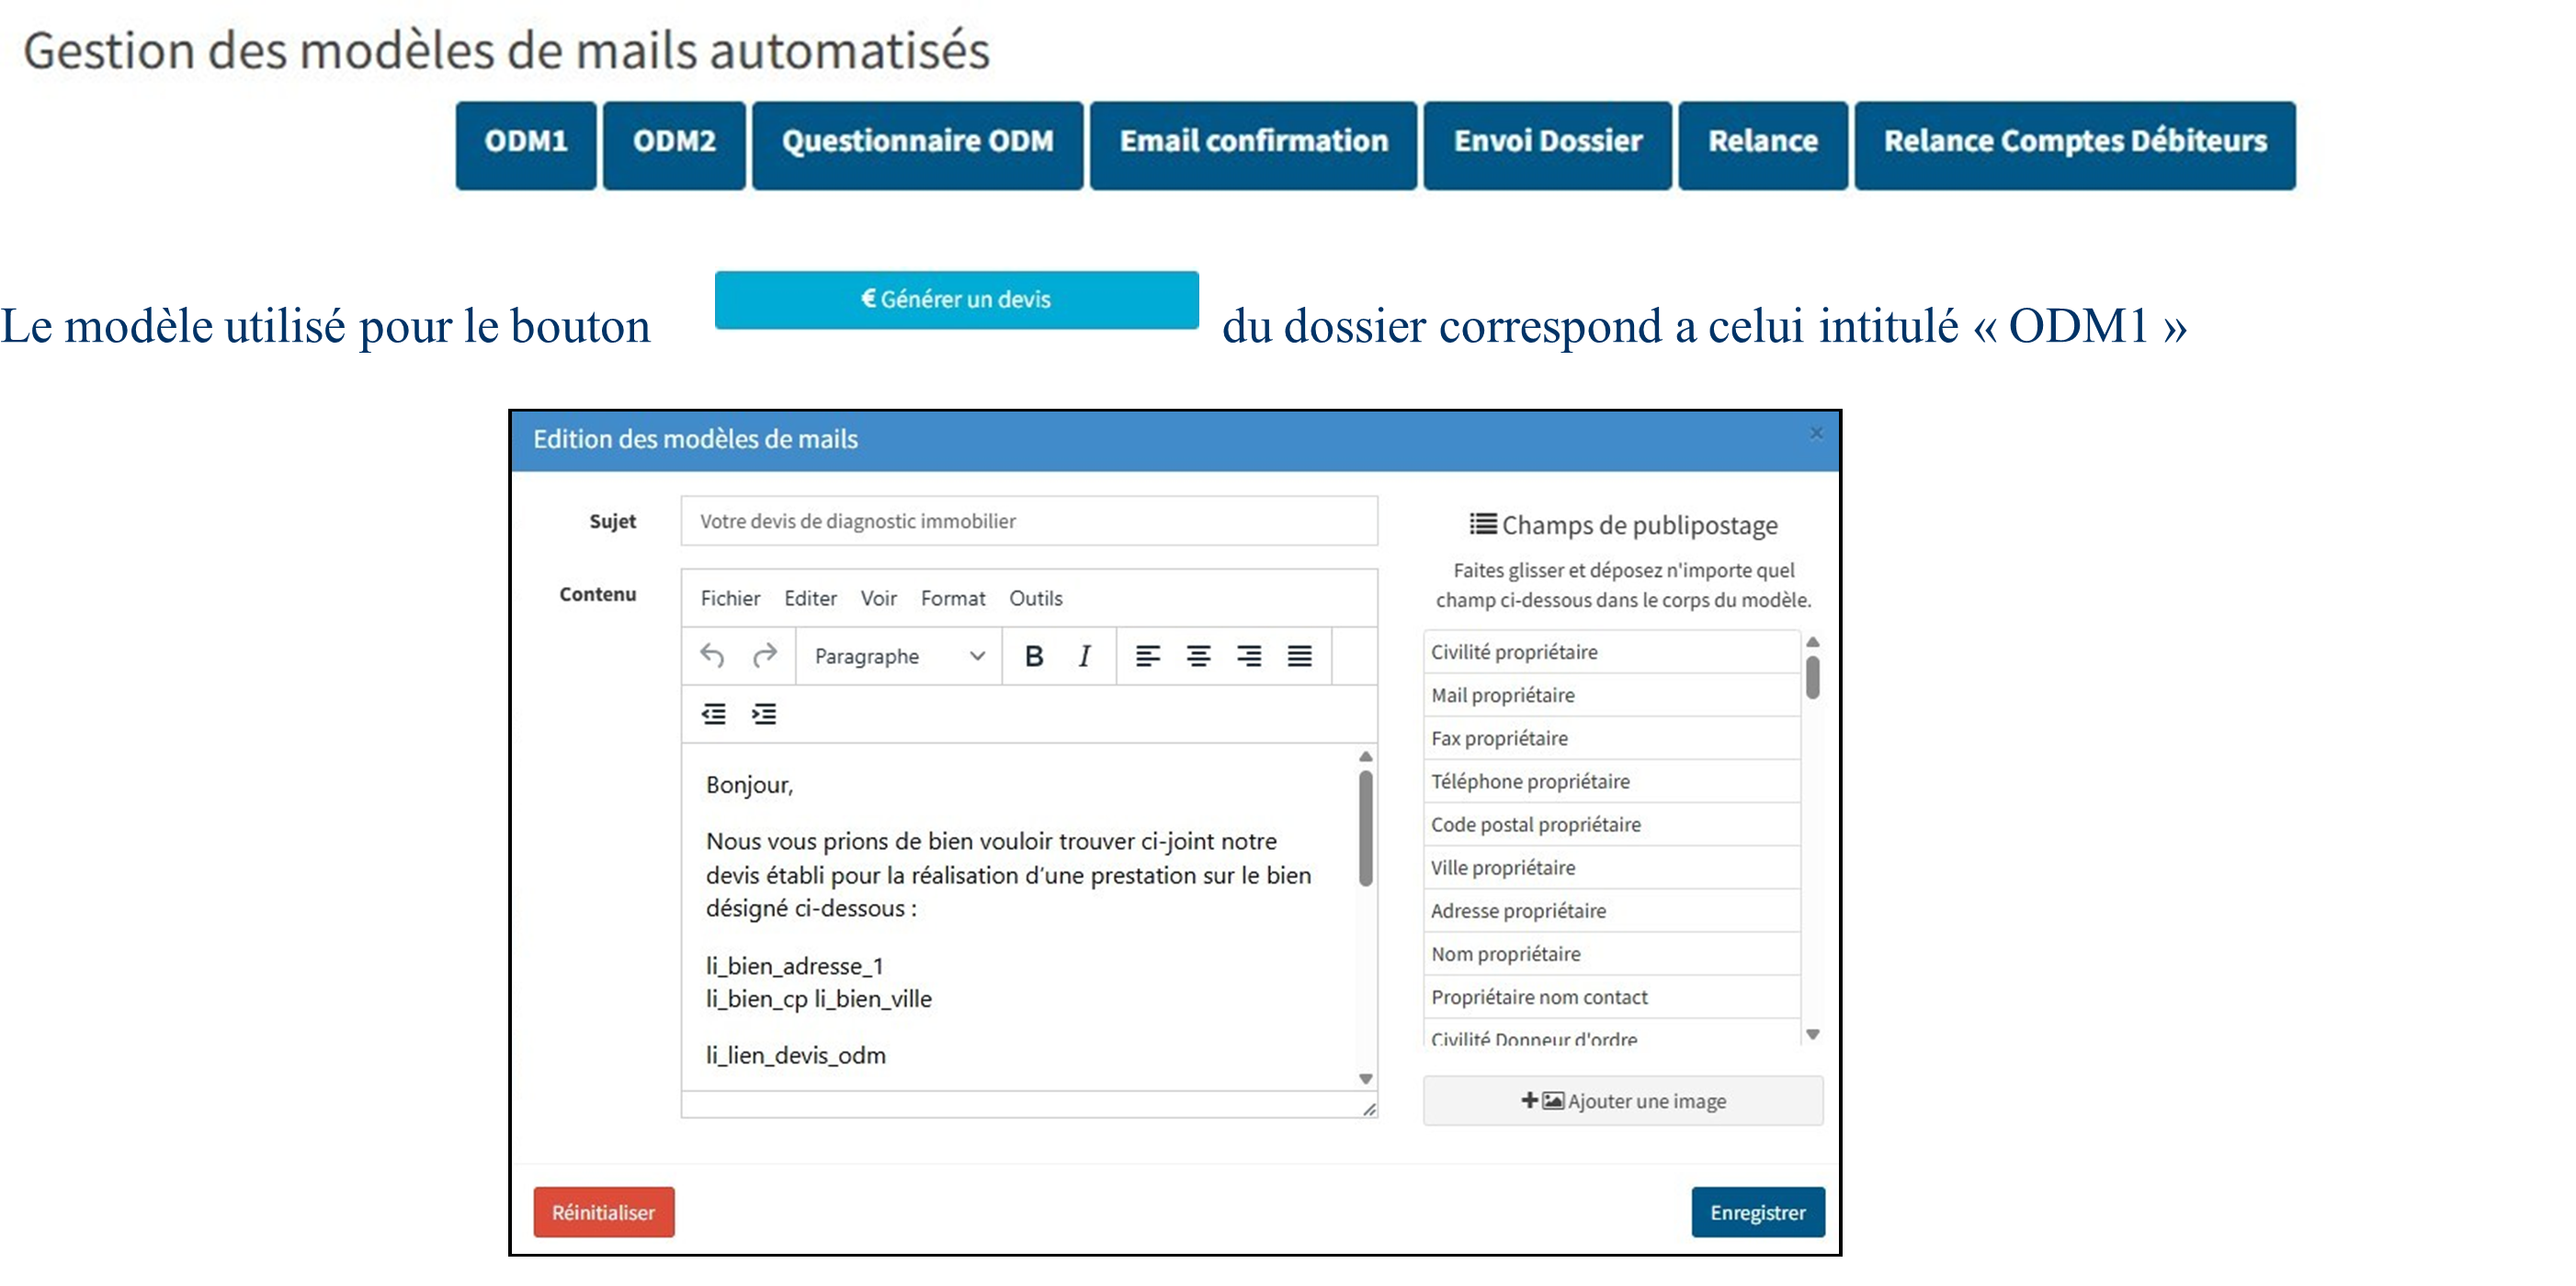Toggle bold formatting
Viewport: 2576px width, 1286px height.
pos(1034,656)
